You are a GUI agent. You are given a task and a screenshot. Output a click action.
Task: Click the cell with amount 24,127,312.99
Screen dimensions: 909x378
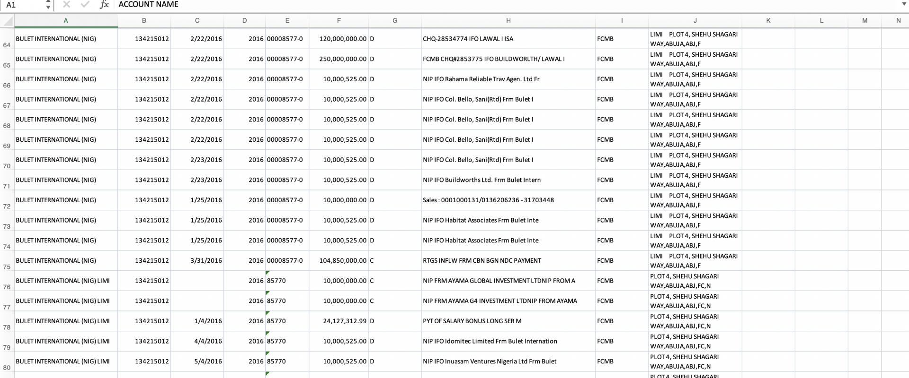pos(339,321)
